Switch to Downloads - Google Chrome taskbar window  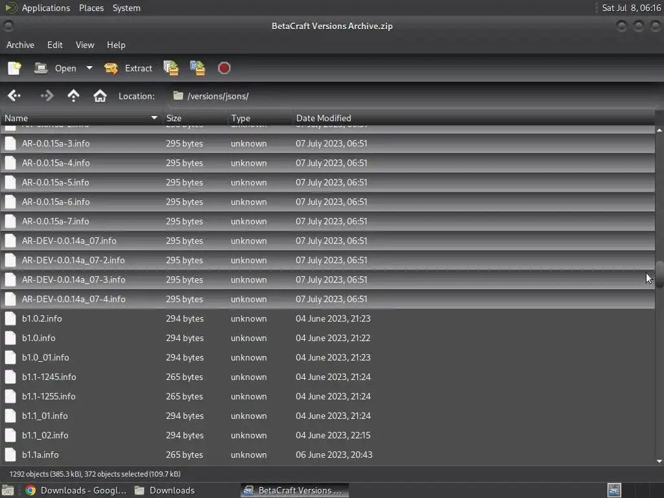pos(76,490)
